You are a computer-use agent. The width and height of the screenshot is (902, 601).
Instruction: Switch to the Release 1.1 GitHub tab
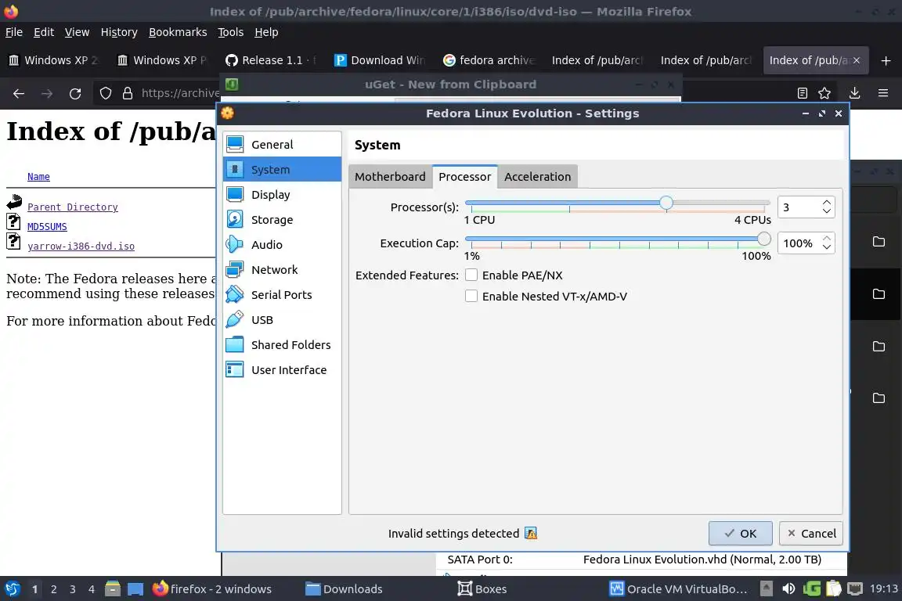pos(270,60)
